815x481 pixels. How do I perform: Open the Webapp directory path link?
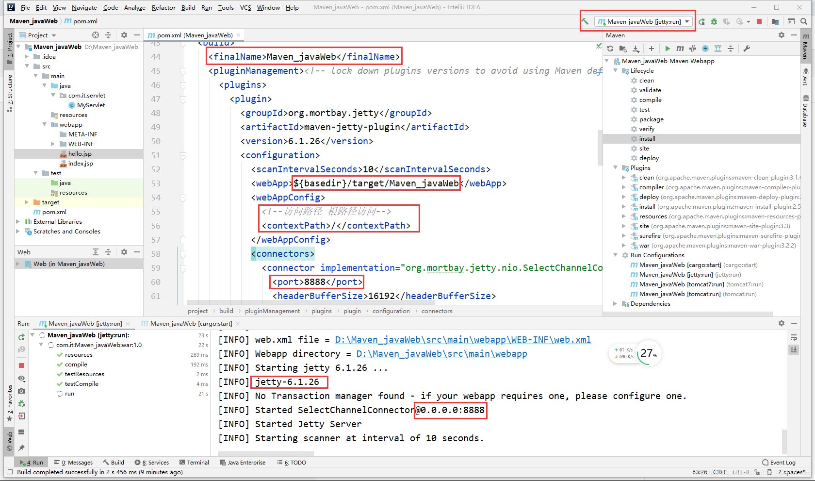tap(441, 354)
